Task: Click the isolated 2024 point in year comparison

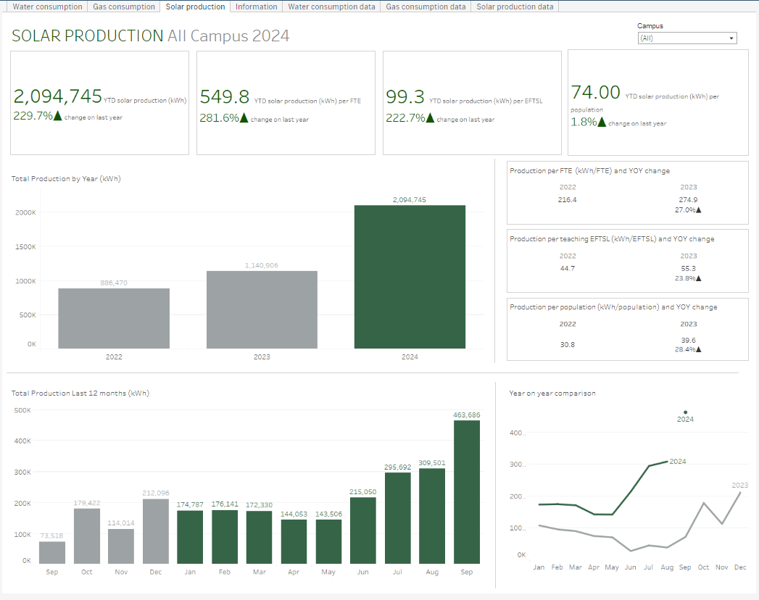Action: click(x=685, y=412)
